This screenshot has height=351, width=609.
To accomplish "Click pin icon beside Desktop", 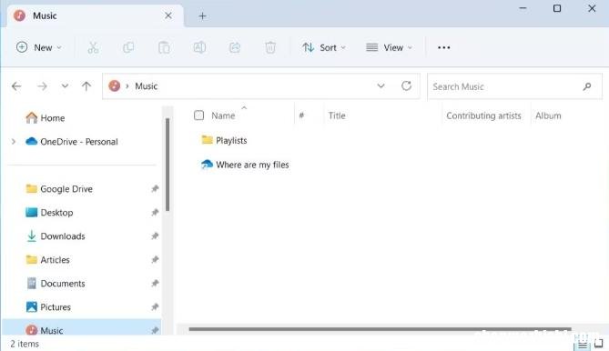I will (x=155, y=213).
